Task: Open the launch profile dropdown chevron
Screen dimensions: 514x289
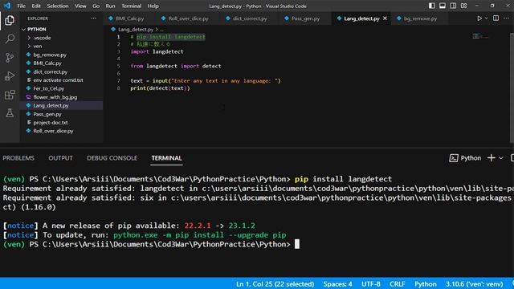Action: point(501,158)
